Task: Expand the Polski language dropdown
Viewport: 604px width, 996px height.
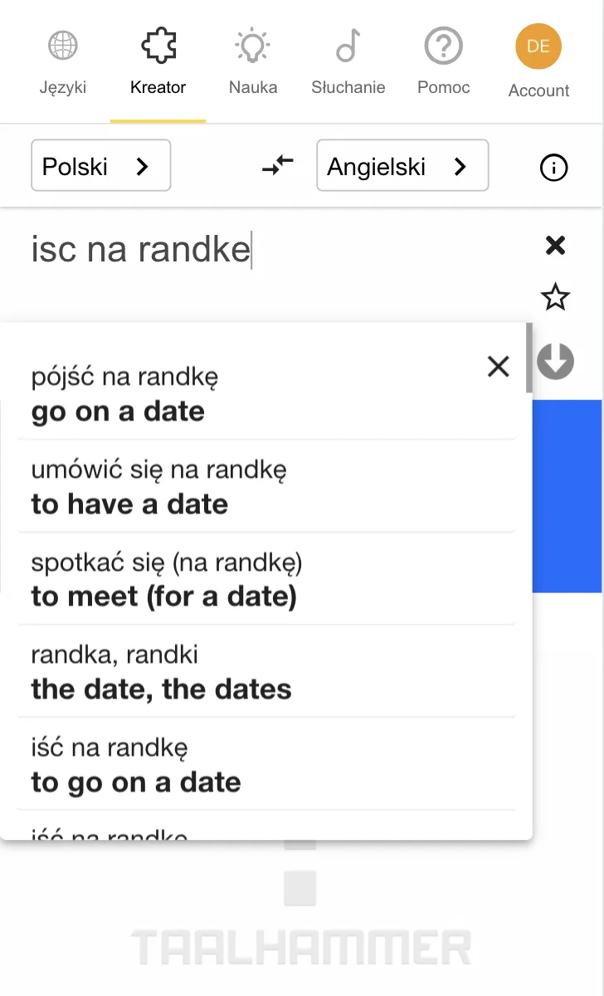Action: coord(100,165)
